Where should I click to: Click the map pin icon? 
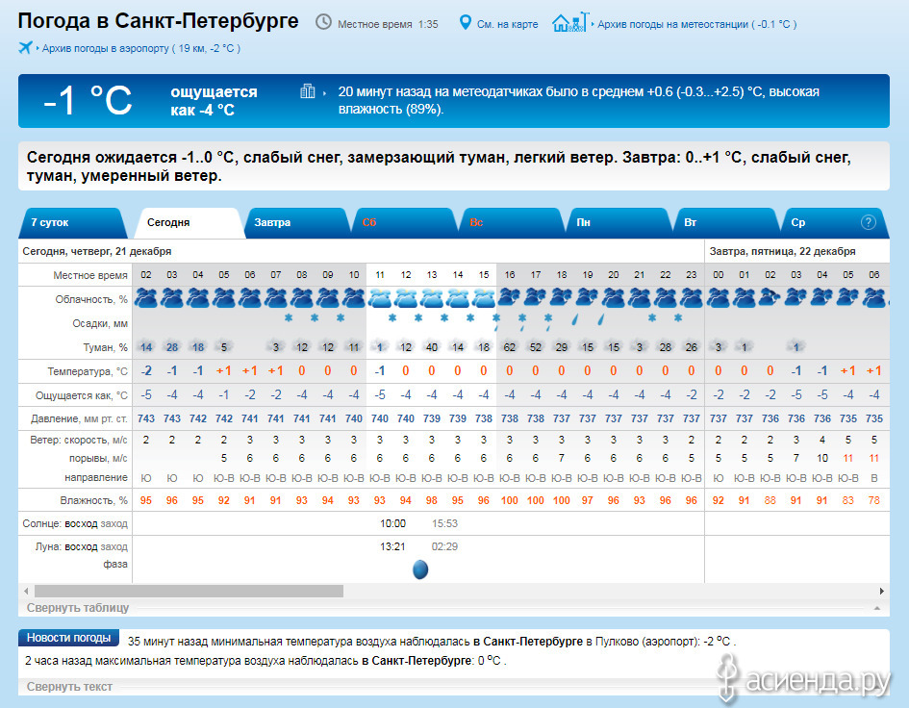(465, 23)
